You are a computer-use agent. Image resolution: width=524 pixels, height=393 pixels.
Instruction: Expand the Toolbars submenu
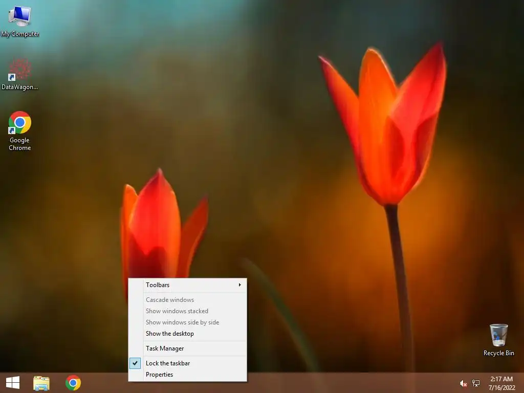click(187, 285)
